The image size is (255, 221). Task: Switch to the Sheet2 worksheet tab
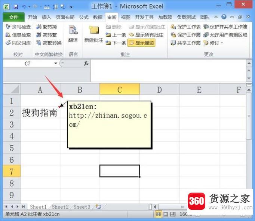coord(60,207)
